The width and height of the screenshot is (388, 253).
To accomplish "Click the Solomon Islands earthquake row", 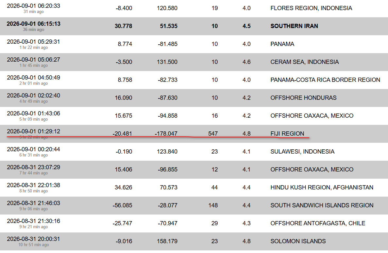I will 194,241.
